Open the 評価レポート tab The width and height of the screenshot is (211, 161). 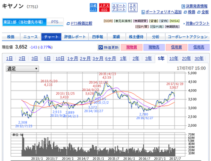click(75, 37)
